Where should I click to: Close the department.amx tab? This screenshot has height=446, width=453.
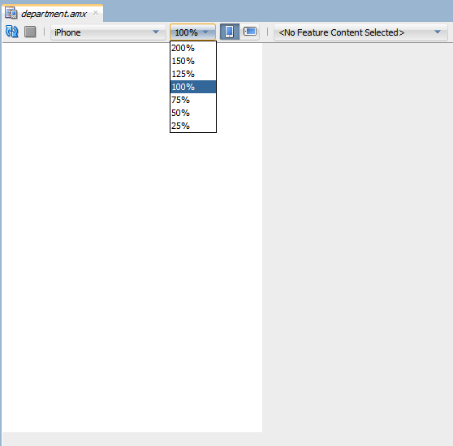click(96, 13)
